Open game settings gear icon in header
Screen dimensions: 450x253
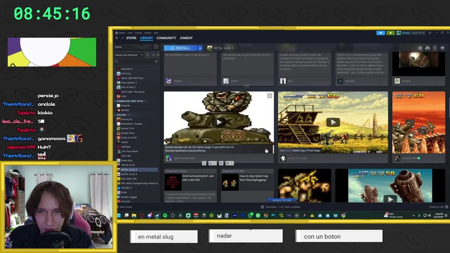click(420, 48)
